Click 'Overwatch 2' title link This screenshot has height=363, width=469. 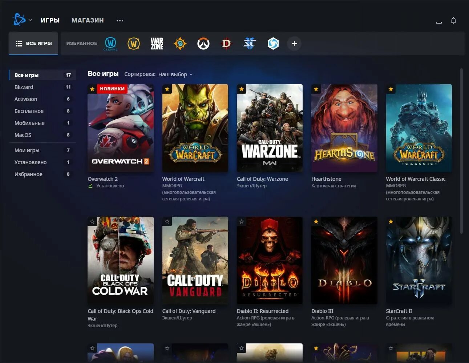[x=102, y=179]
